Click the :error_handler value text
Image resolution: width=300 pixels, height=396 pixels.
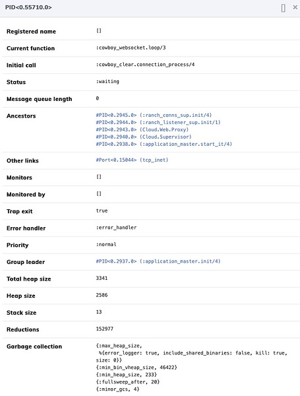(x=116, y=228)
